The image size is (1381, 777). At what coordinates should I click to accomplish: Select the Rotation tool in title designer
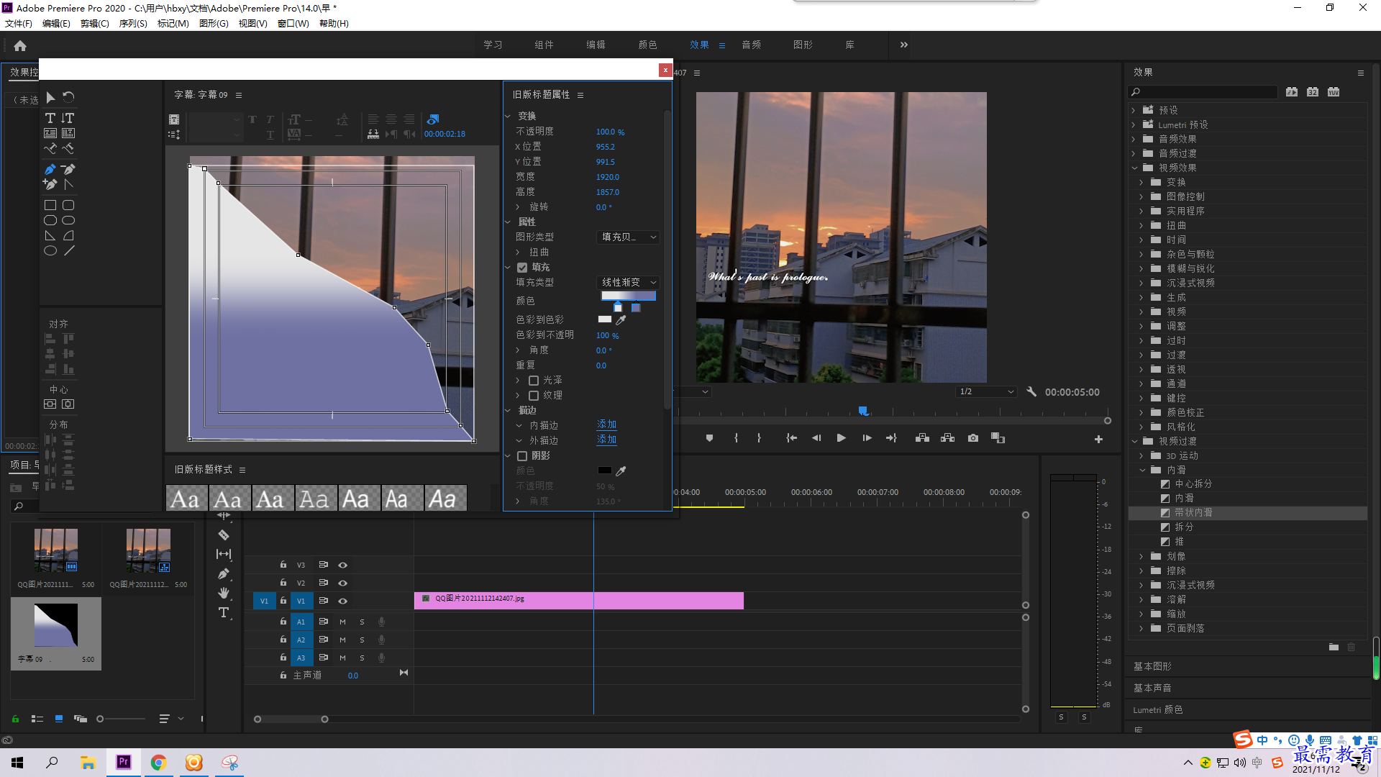[x=68, y=97]
